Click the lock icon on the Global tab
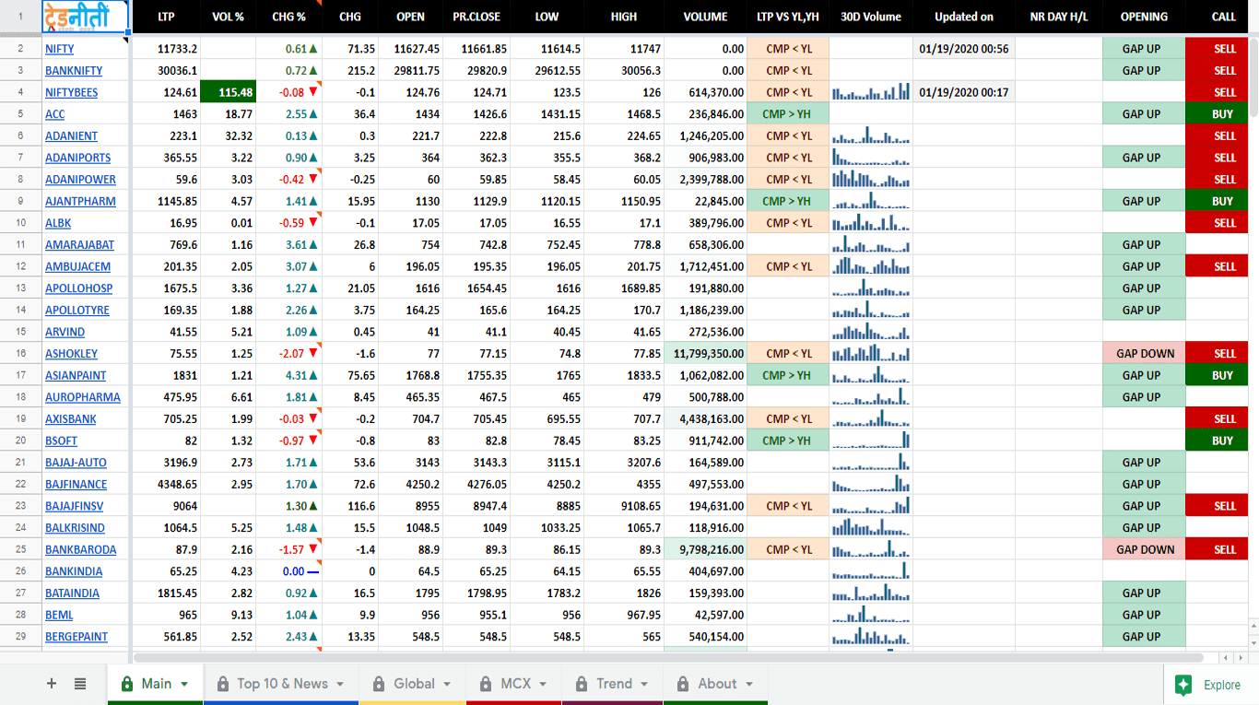 pos(379,684)
